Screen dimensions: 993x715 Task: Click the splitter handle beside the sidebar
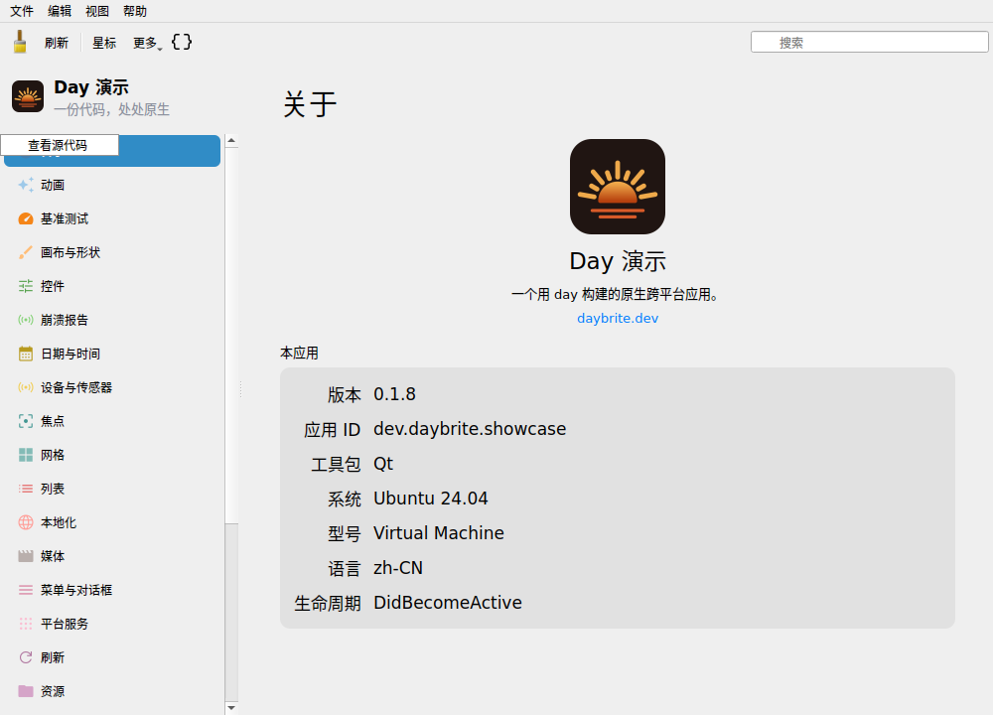(x=240, y=389)
